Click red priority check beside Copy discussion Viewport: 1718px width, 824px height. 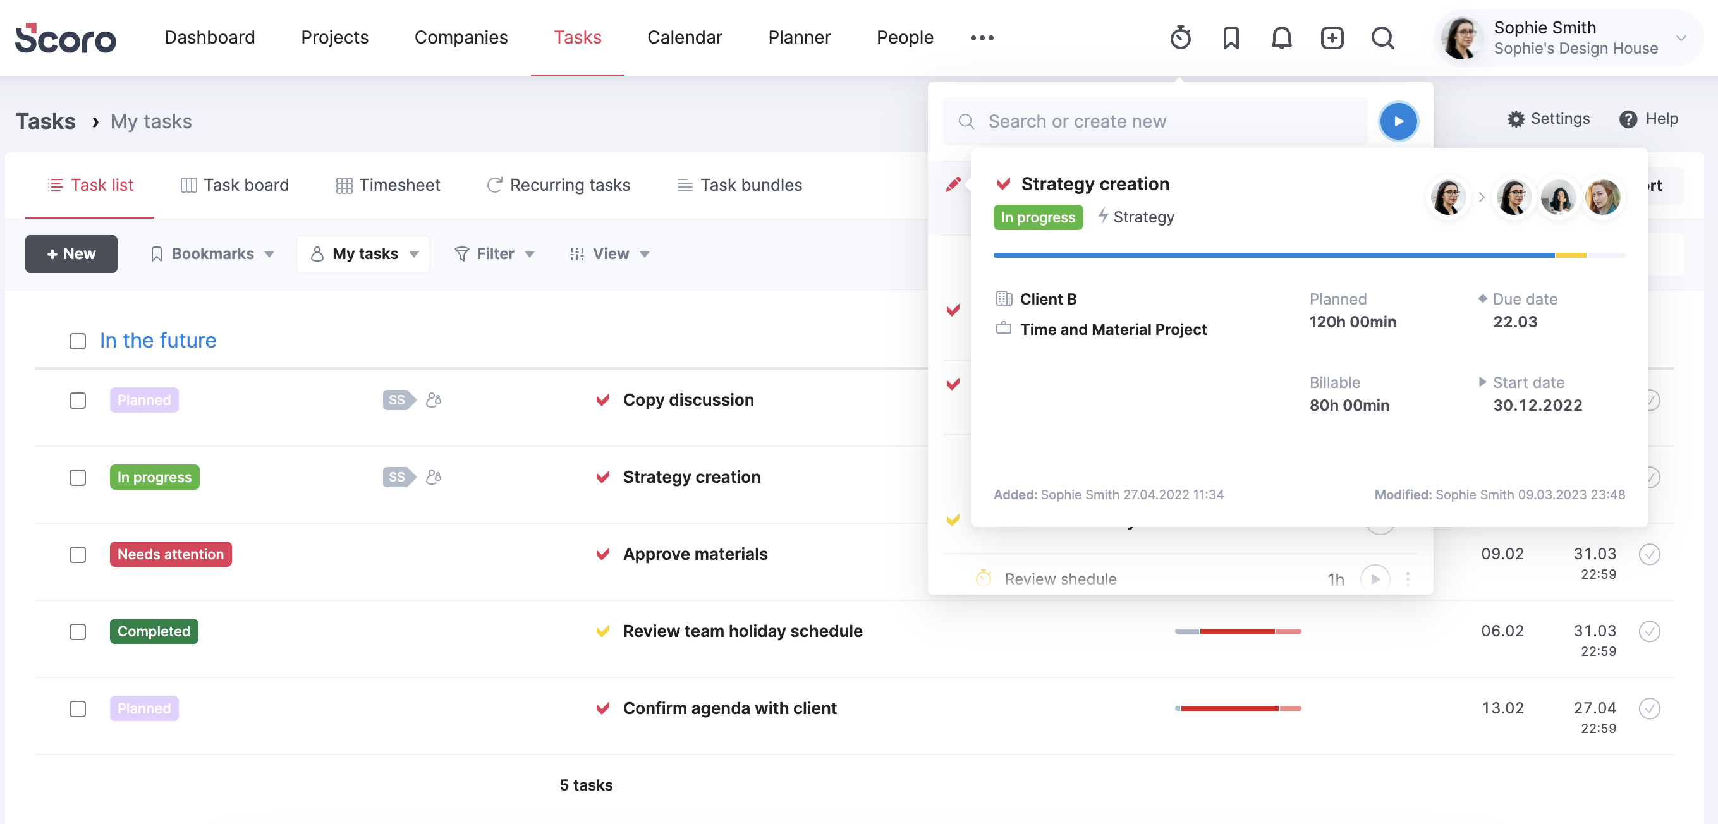click(602, 400)
